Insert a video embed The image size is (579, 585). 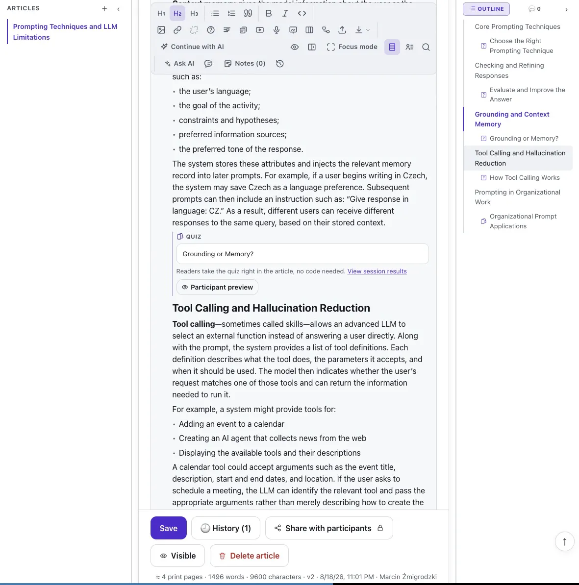[260, 30]
